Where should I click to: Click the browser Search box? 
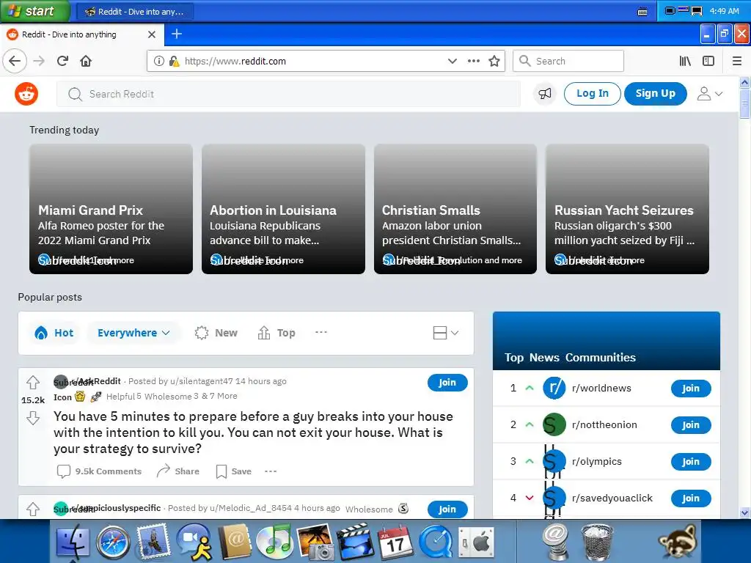click(568, 62)
